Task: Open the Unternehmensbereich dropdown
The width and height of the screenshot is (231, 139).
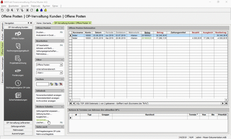Action: pos(61,73)
